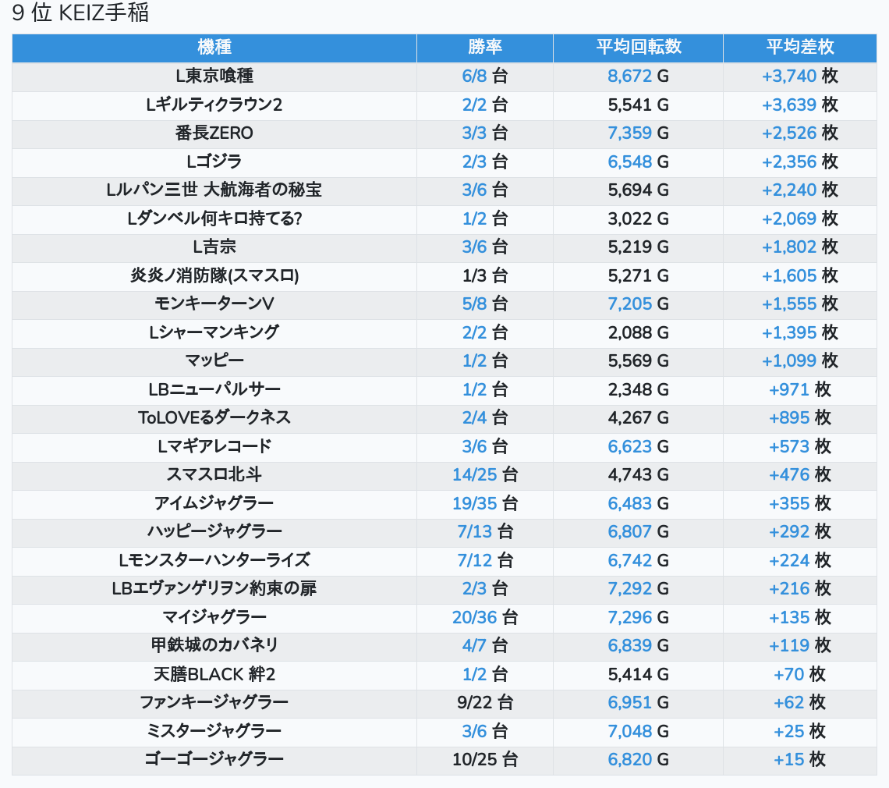
Task: Click the スマスロ北斗 machine name
Action: click(214, 475)
